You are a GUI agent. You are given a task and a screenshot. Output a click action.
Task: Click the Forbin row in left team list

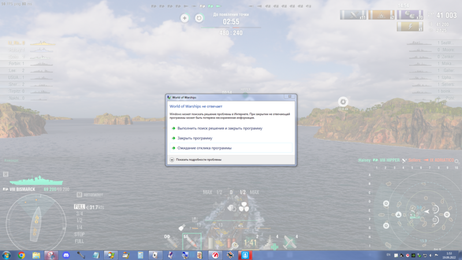[27, 64]
